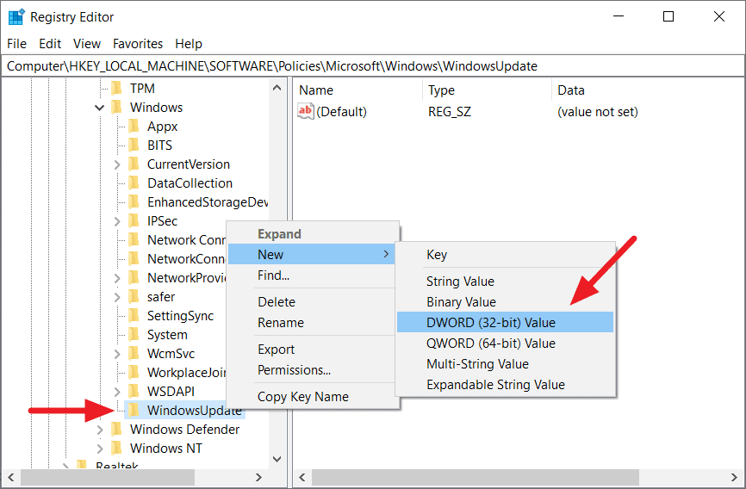Click the Windows NT folder icon
Image resolution: width=746 pixels, height=489 pixels.
tap(116, 448)
